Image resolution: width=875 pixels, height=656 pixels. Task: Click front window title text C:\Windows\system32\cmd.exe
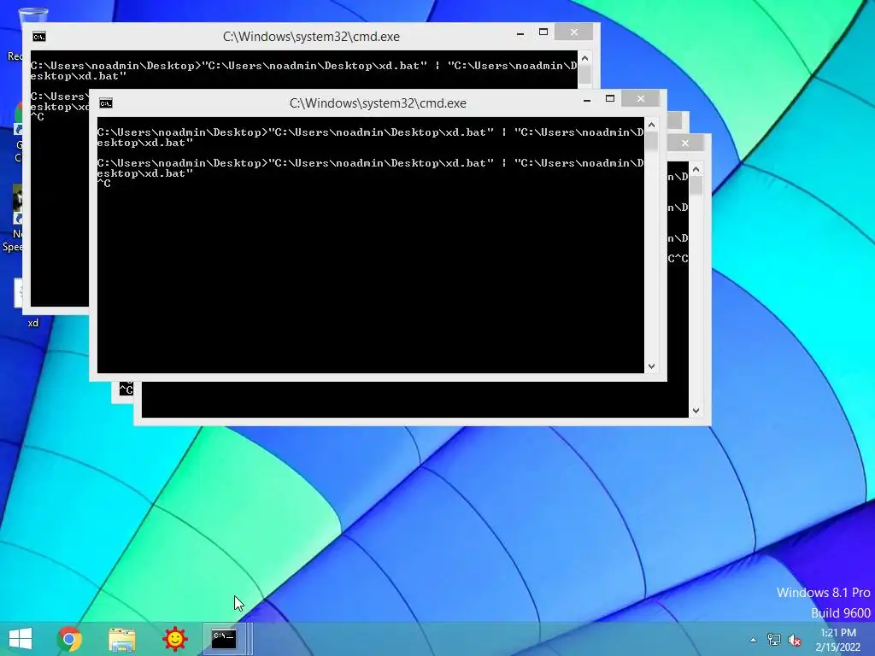click(x=378, y=103)
